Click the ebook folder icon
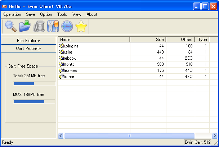Image resolution: width=219 pixels, height=147 pixels. click(62, 58)
